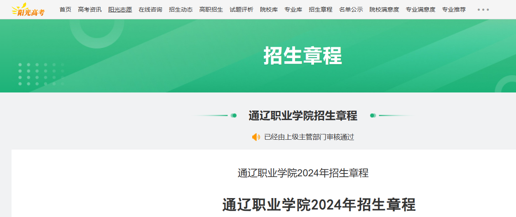Go to 高考资讯 section
The width and height of the screenshot is (516, 217).
point(90,9)
